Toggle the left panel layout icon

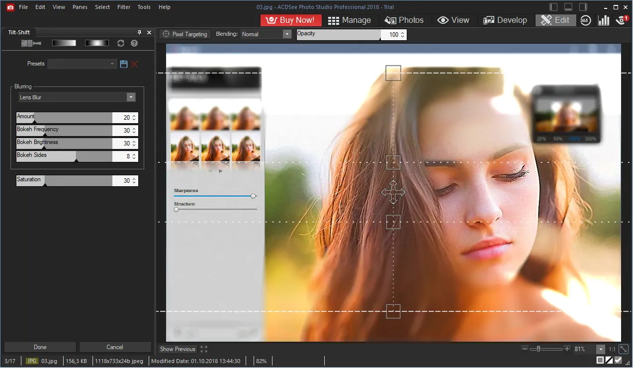click(x=554, y=7)
